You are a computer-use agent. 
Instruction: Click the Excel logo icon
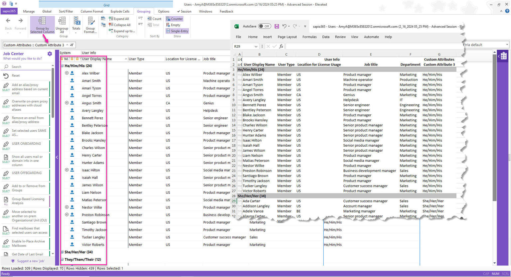click(237, 26)
